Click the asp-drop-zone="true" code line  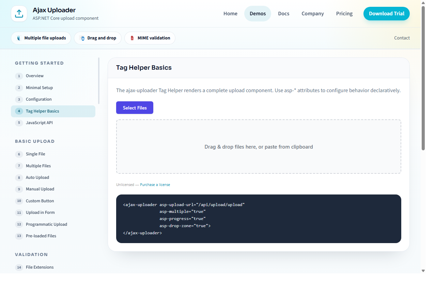pyautogui.click(x=185, y=226)
